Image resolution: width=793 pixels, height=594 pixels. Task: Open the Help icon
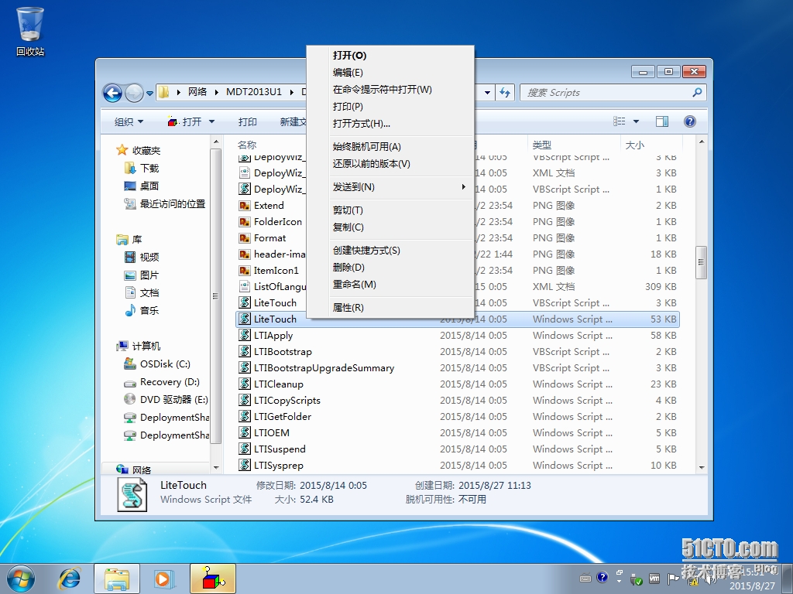coord(689,121)
